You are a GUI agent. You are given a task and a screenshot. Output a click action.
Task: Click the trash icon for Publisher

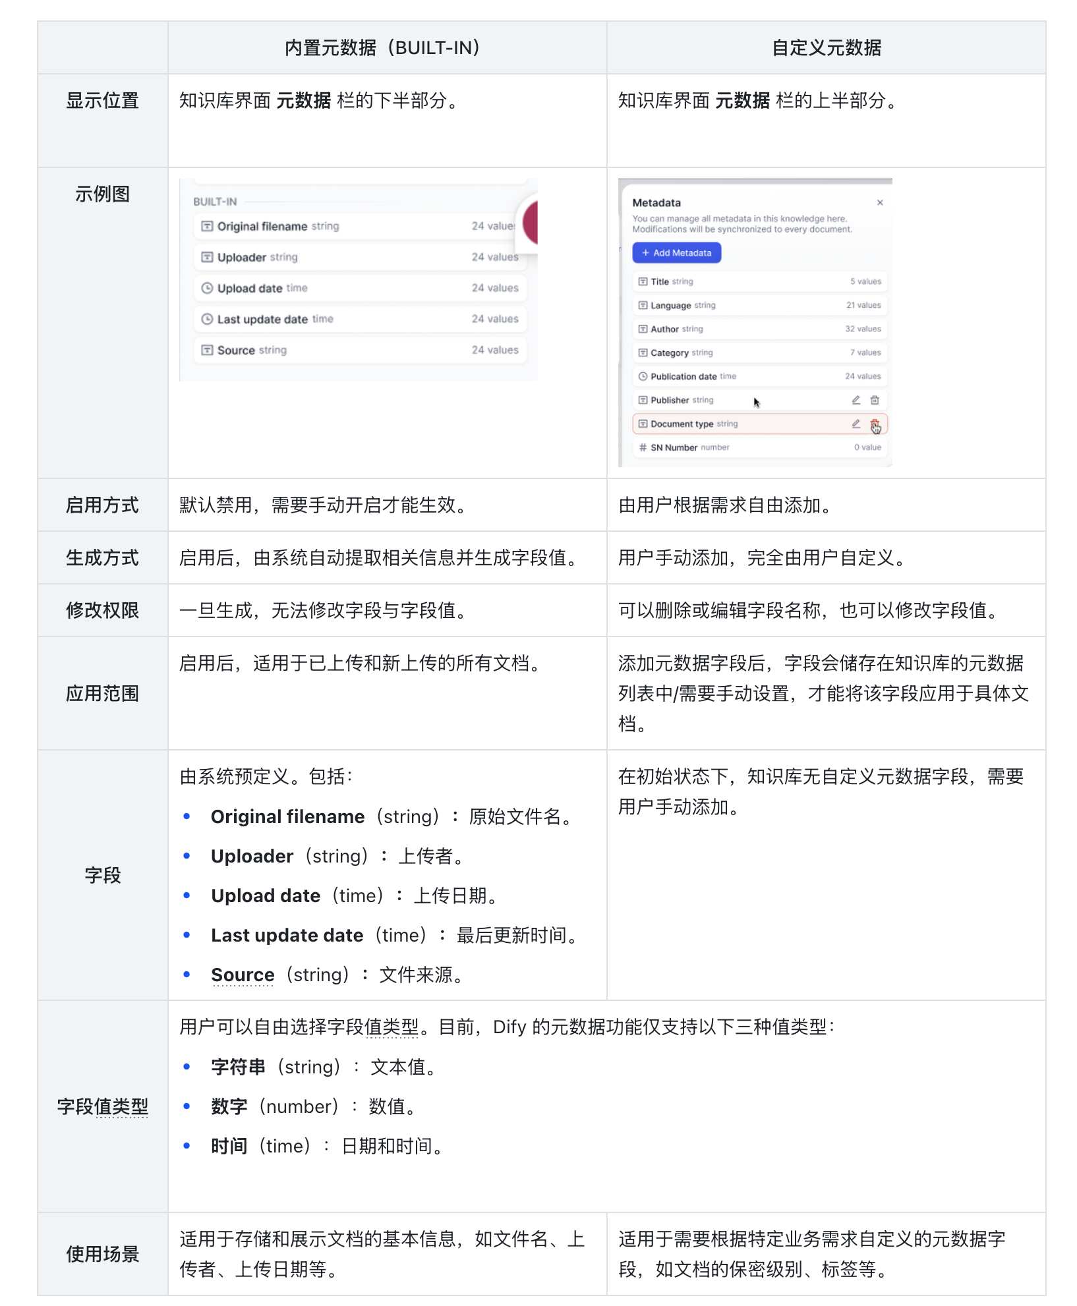[x=875, y=400]
